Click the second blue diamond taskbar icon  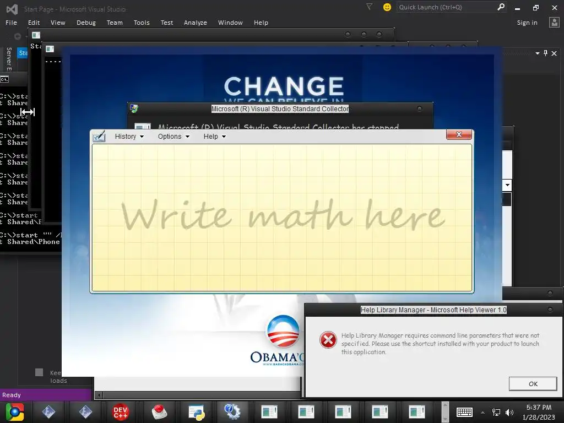(85, 412)
